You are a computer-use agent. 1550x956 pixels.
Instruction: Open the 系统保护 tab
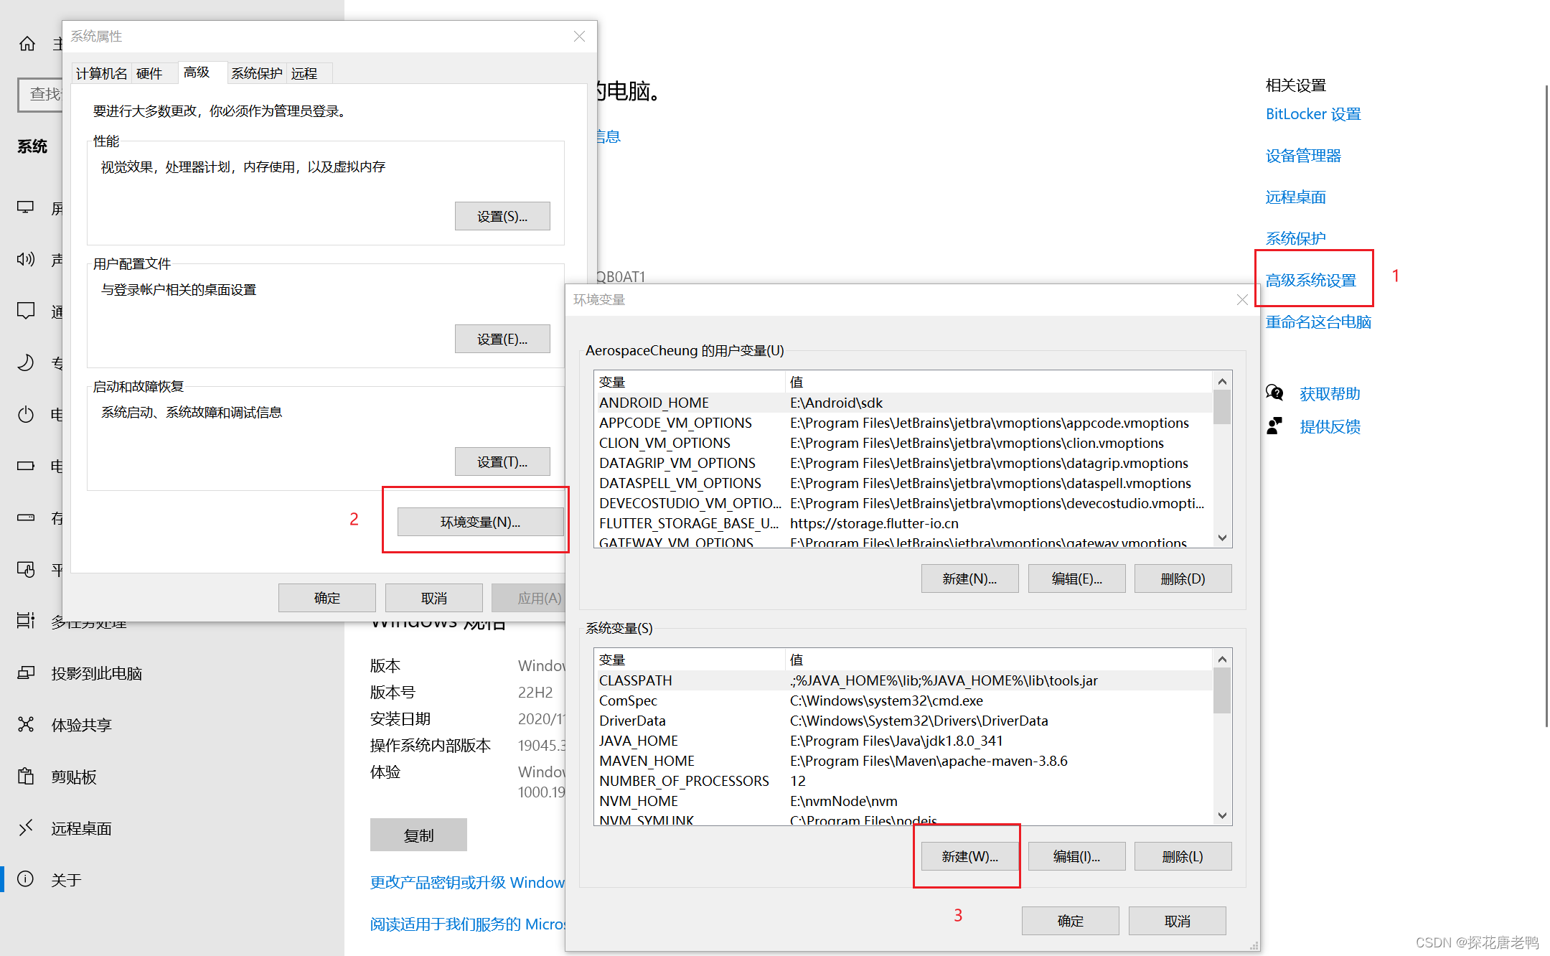coord(256,73)
